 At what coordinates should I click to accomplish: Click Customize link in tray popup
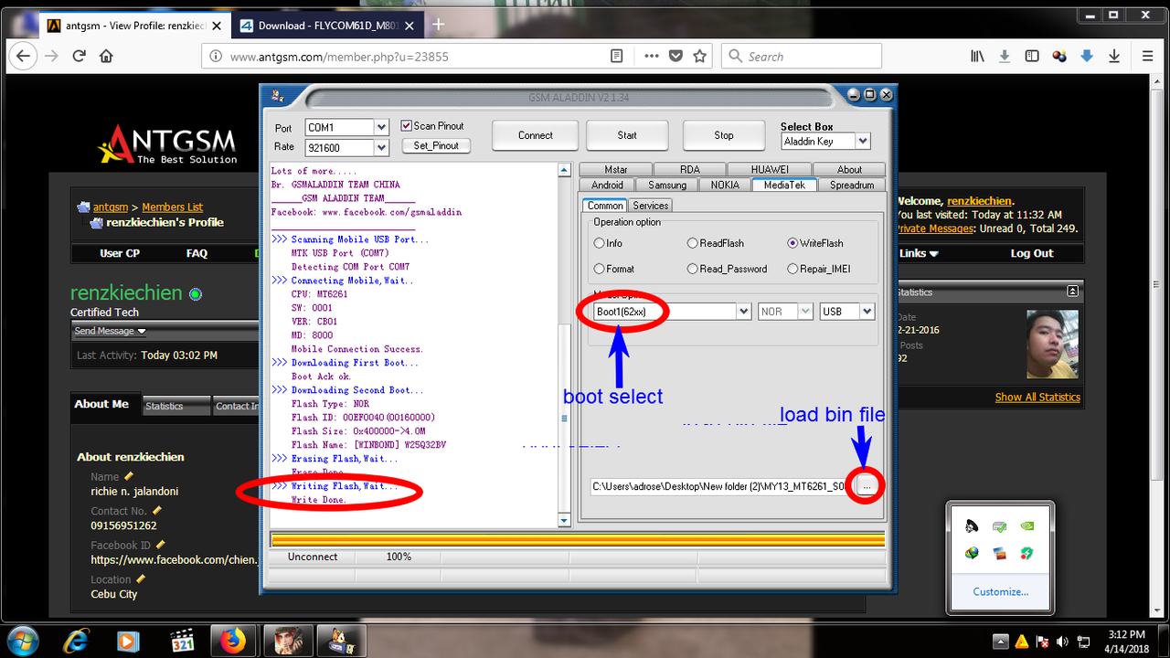[x=1000, y=591]
